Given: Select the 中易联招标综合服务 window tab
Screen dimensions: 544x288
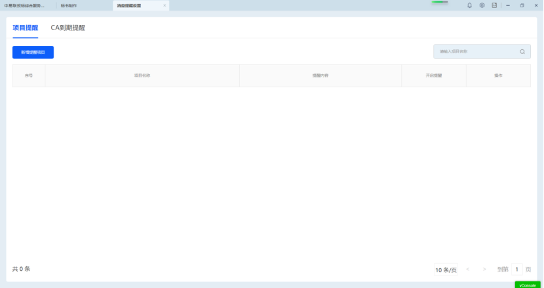Looking at the screenshot, I should pyautogui.click(x=24, y=5).
